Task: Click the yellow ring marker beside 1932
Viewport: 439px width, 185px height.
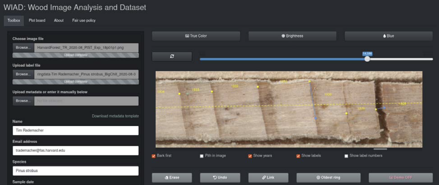Action: [258, 87]
